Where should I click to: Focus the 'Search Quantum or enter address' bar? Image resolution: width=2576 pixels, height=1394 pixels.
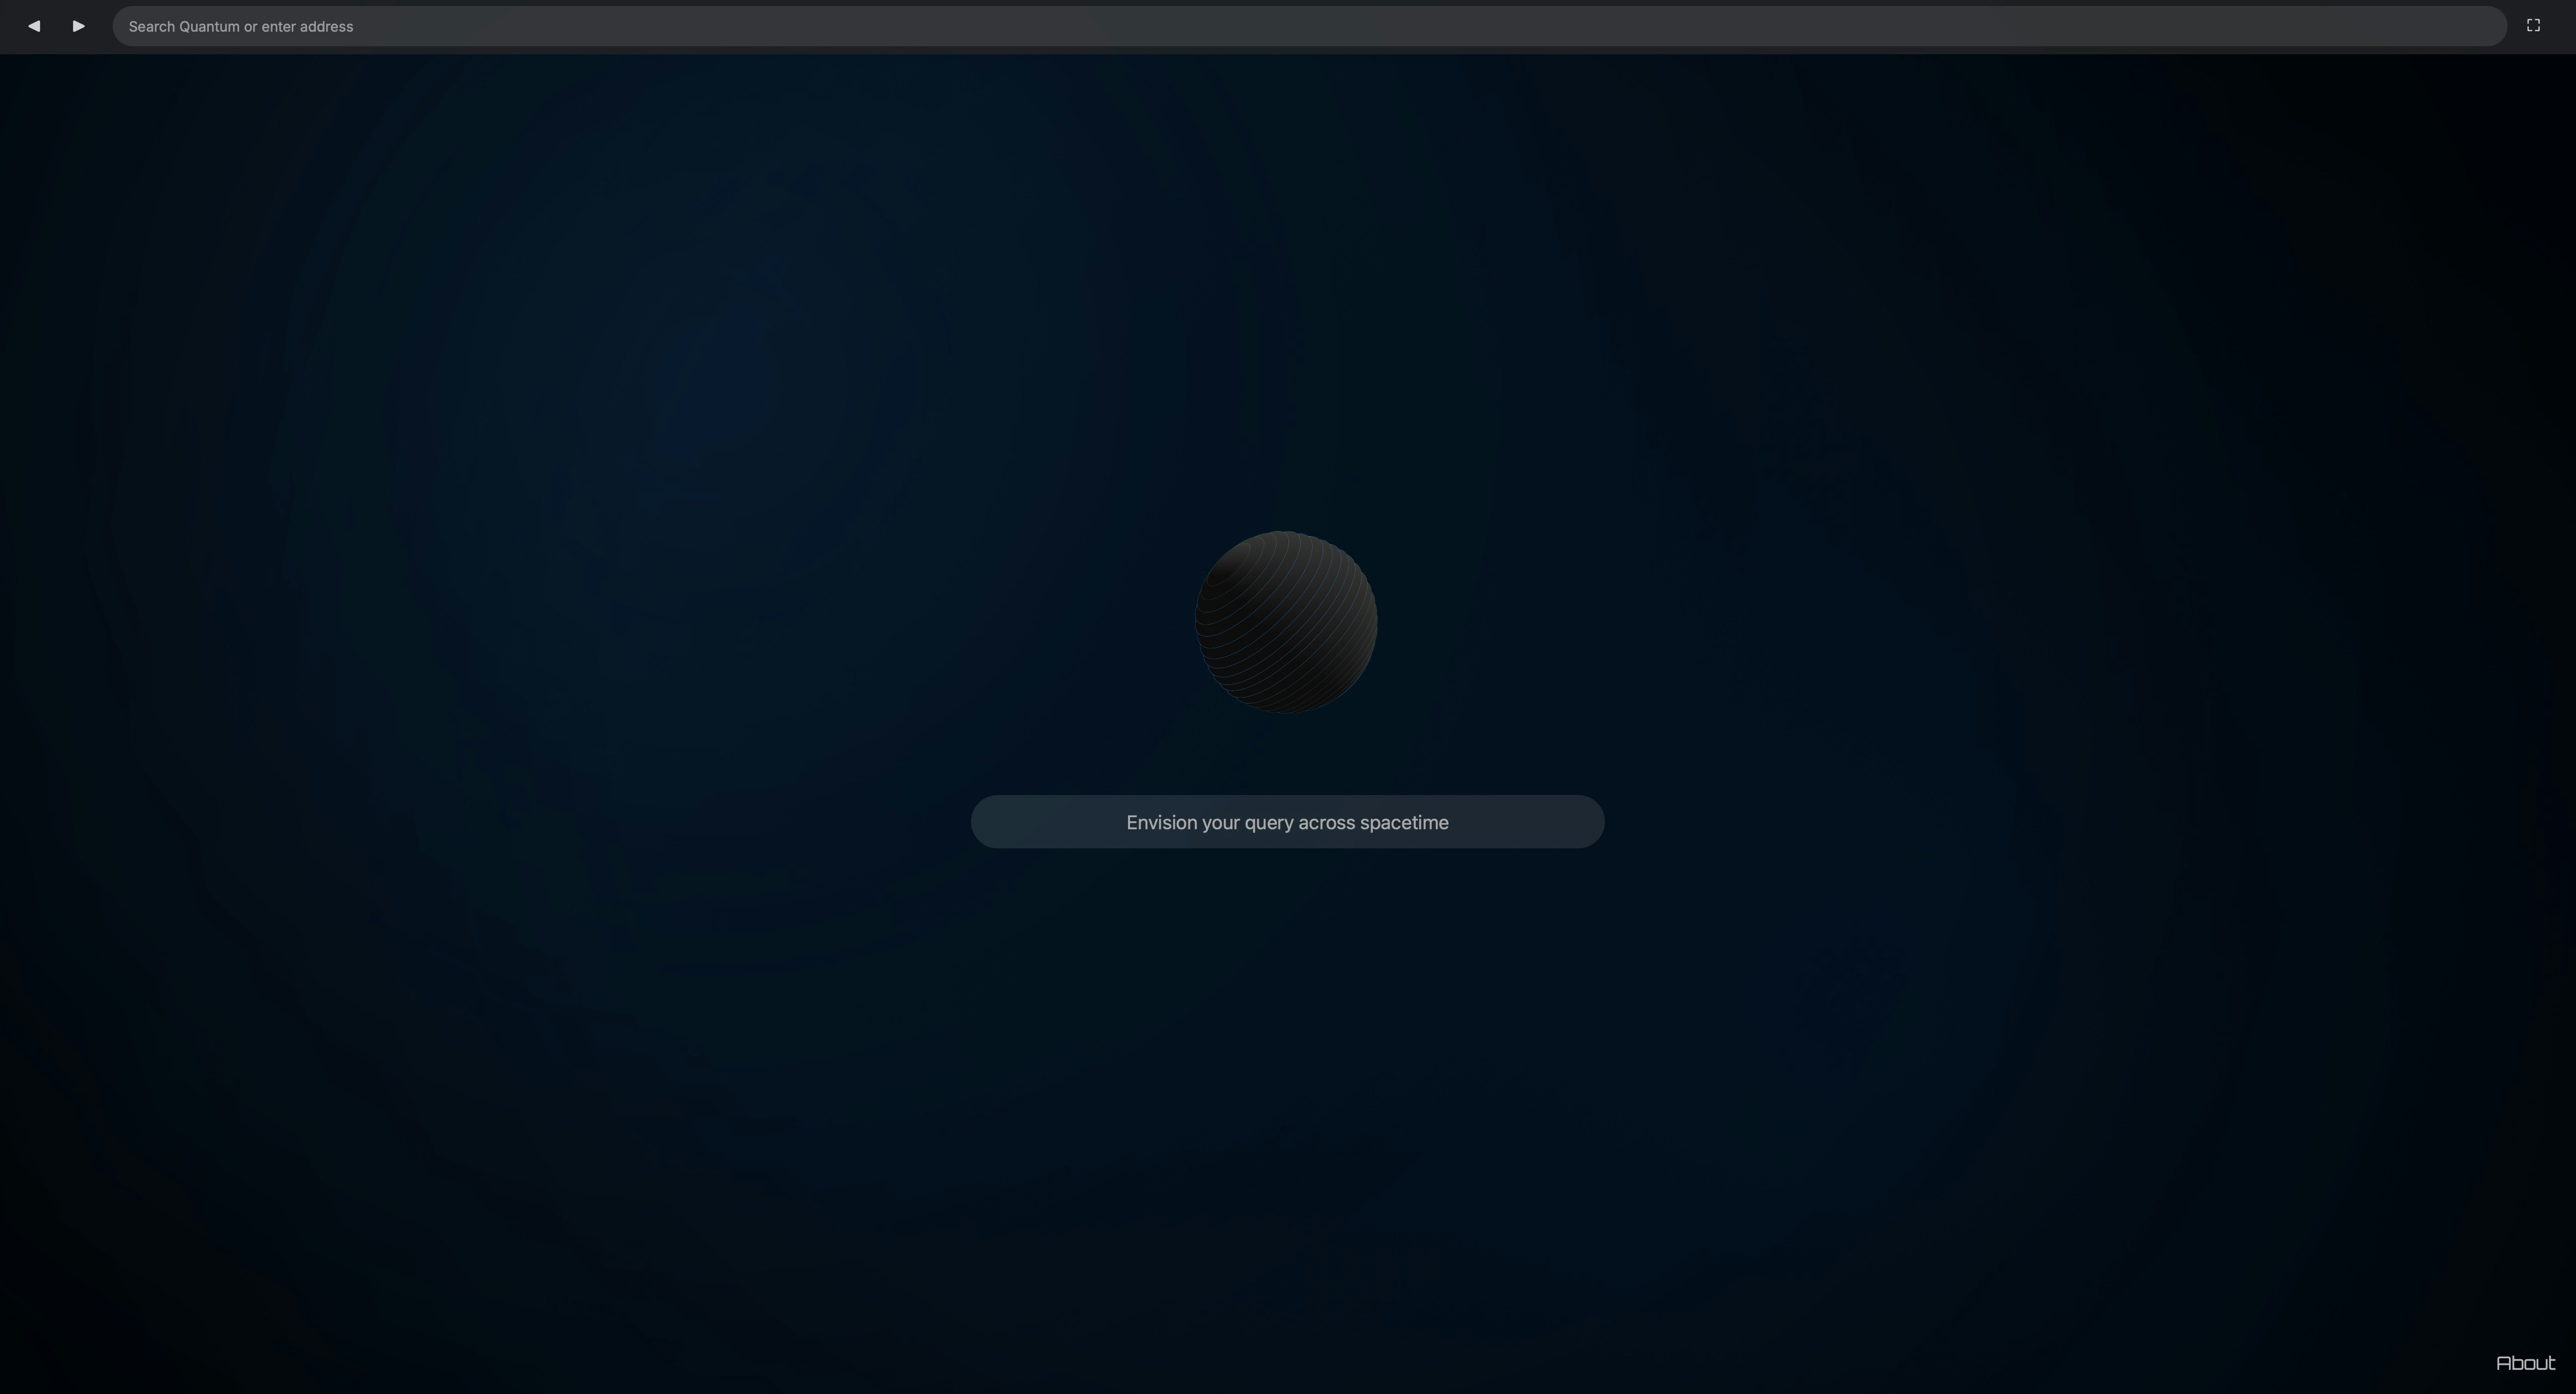click(x=1308, y=26)
